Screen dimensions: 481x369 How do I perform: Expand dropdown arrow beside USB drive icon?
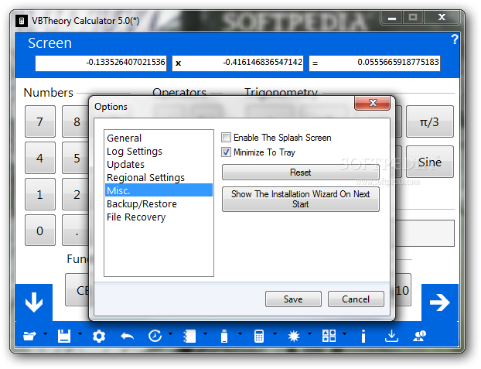click(x=240, y=333)
